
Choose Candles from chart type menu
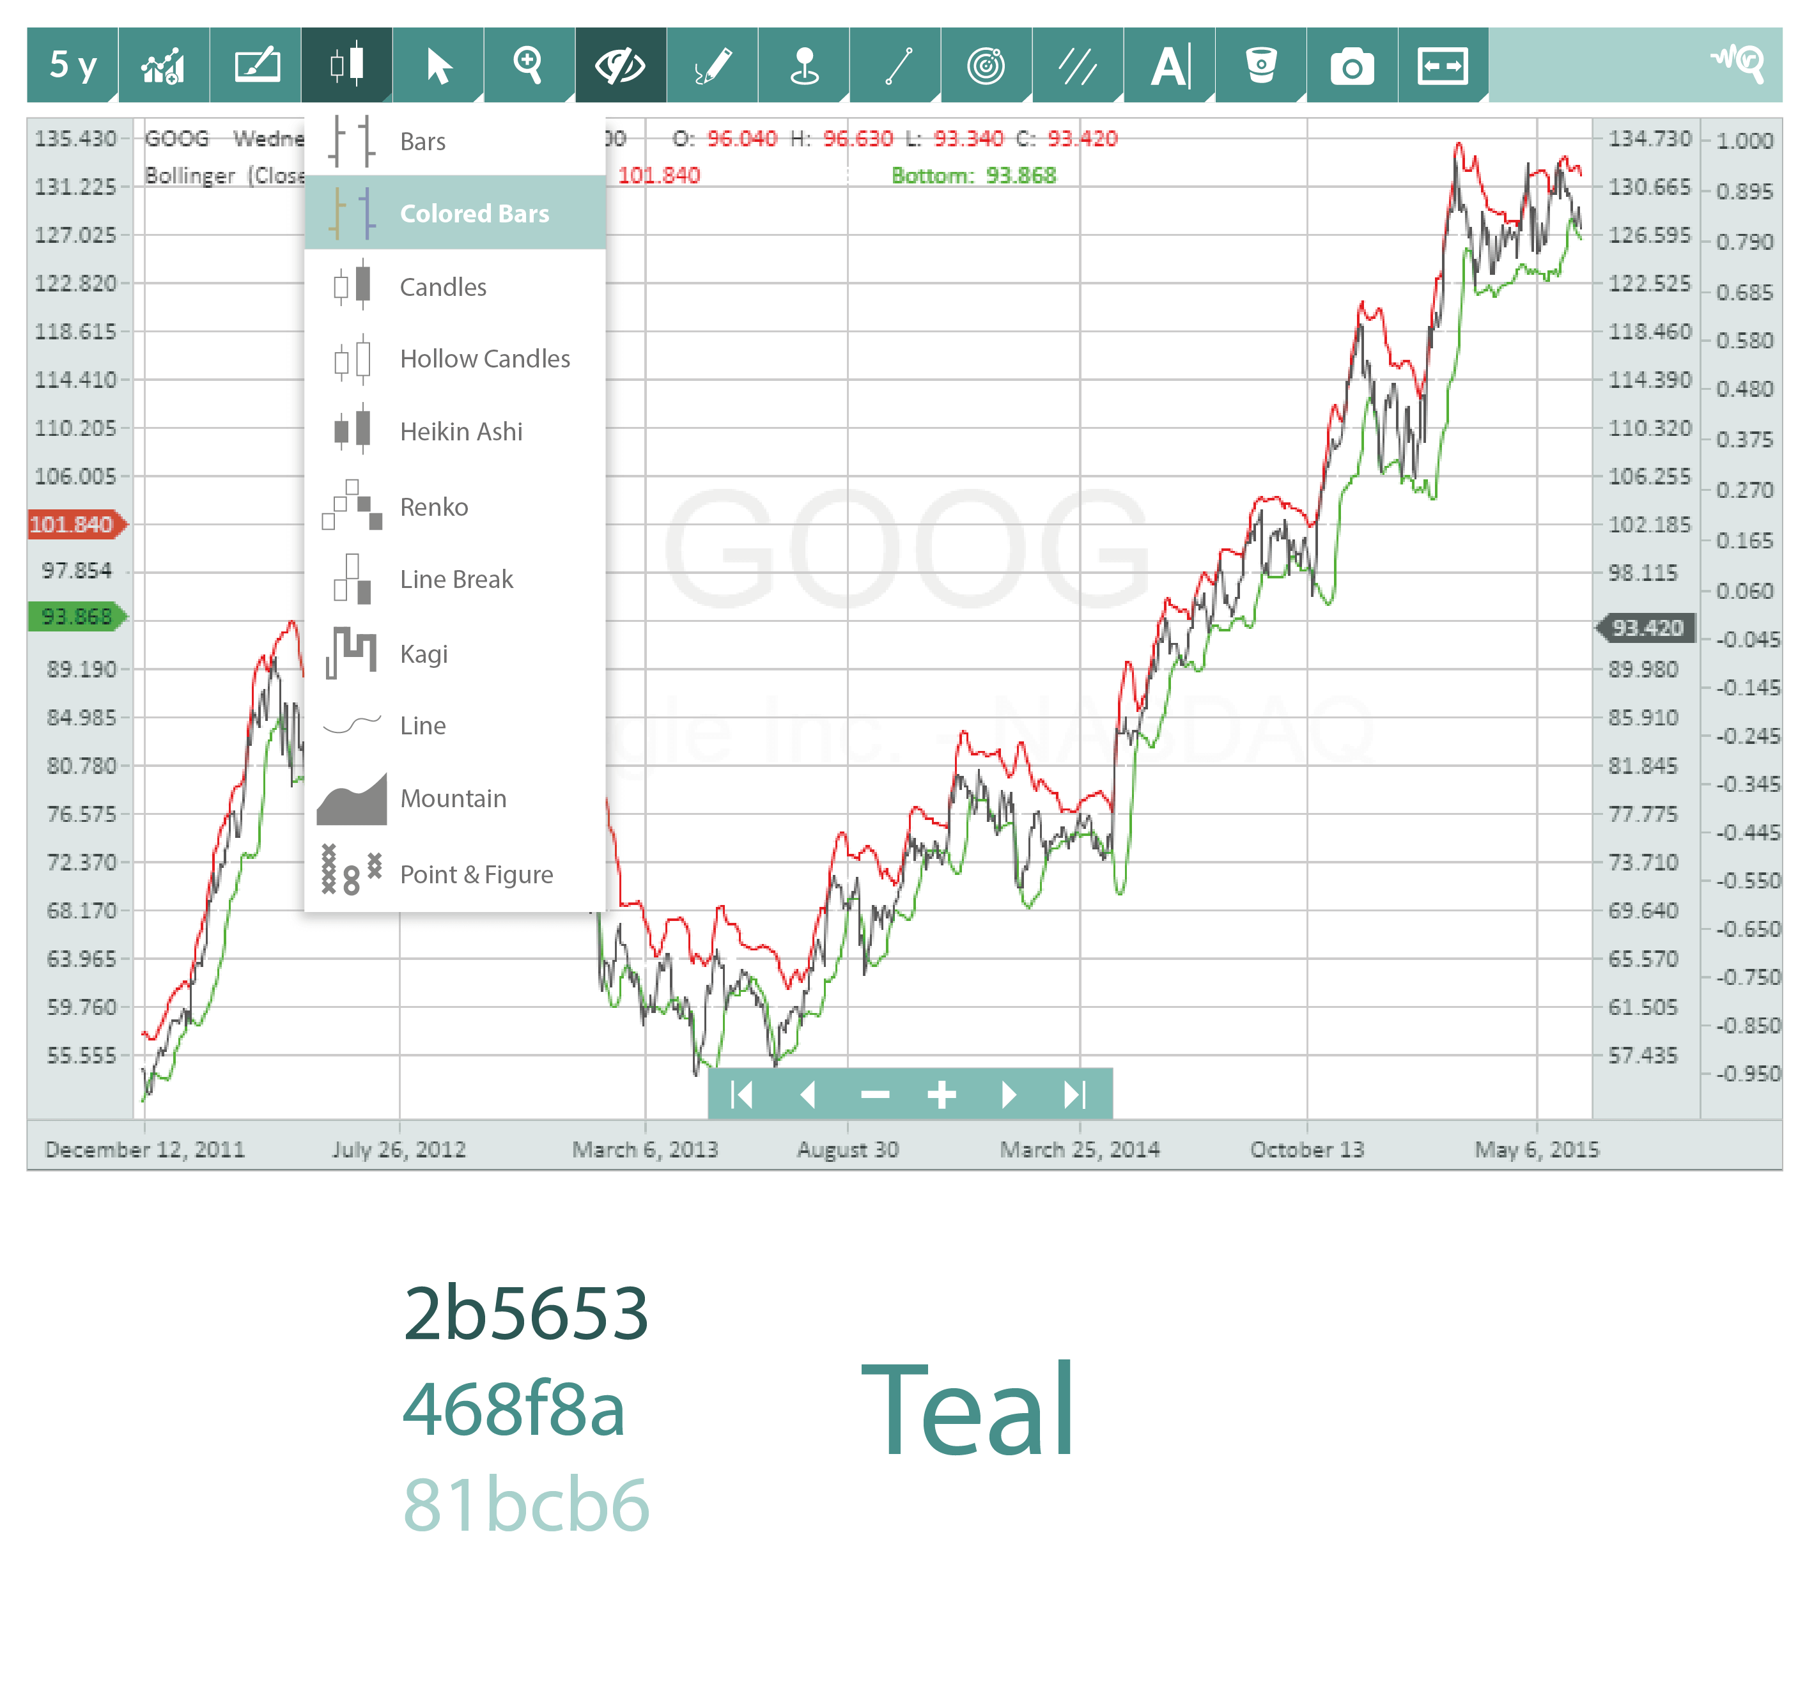click(x=442, y=287)
